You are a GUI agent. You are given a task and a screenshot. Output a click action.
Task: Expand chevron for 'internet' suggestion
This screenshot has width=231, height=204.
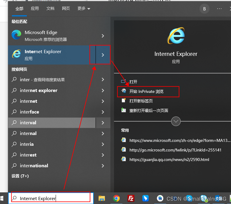tap(103, 101)
